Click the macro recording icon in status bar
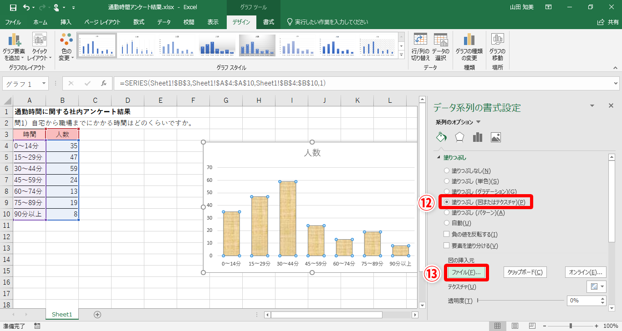 point(37,326)
